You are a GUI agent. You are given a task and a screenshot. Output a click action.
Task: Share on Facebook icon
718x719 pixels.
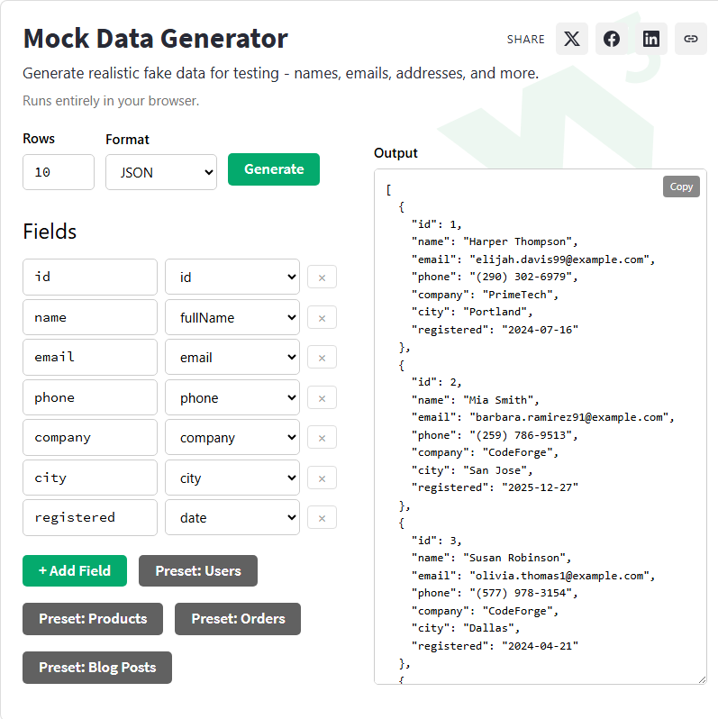612,39
